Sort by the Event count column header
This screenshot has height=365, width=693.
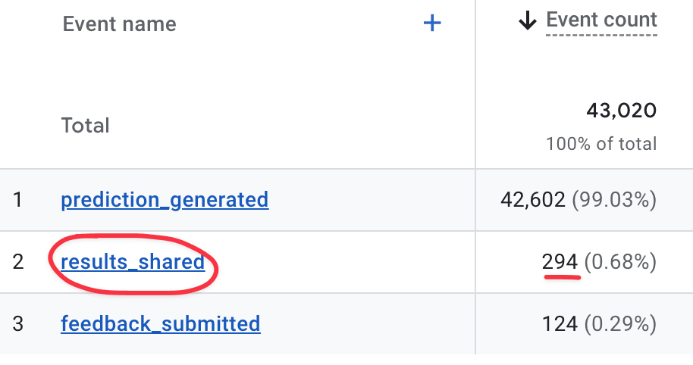[x=601, y=20]
